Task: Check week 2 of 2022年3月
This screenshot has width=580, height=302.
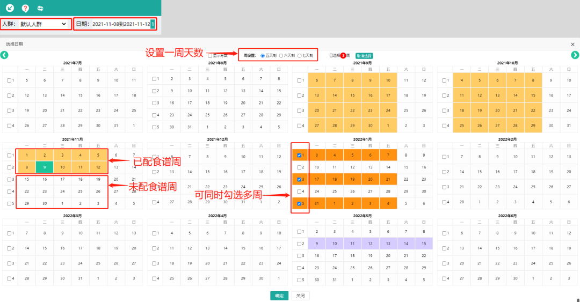Action: click(9, 248)
